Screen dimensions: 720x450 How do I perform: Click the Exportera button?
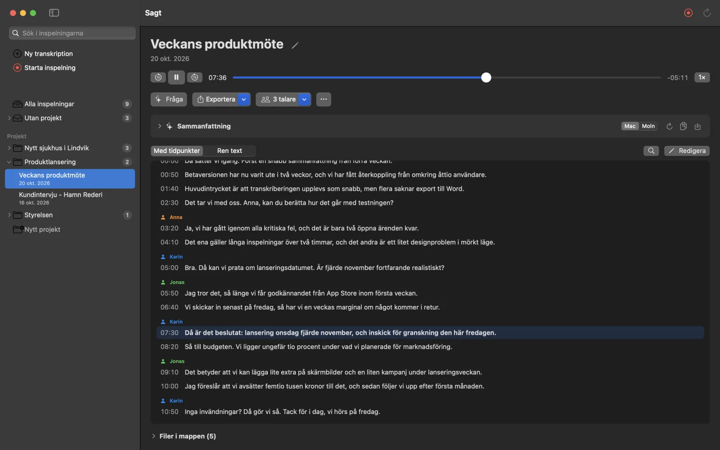click(x=216, y=99)
